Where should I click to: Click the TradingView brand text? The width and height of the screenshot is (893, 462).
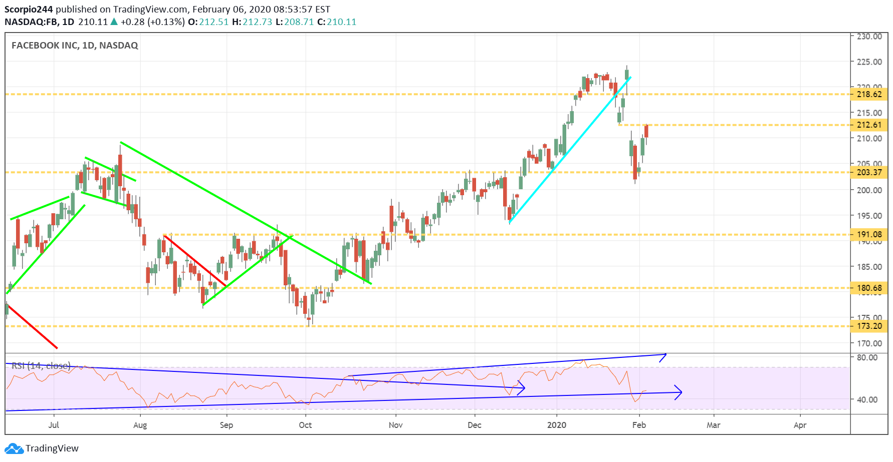[x=52, y=448]
